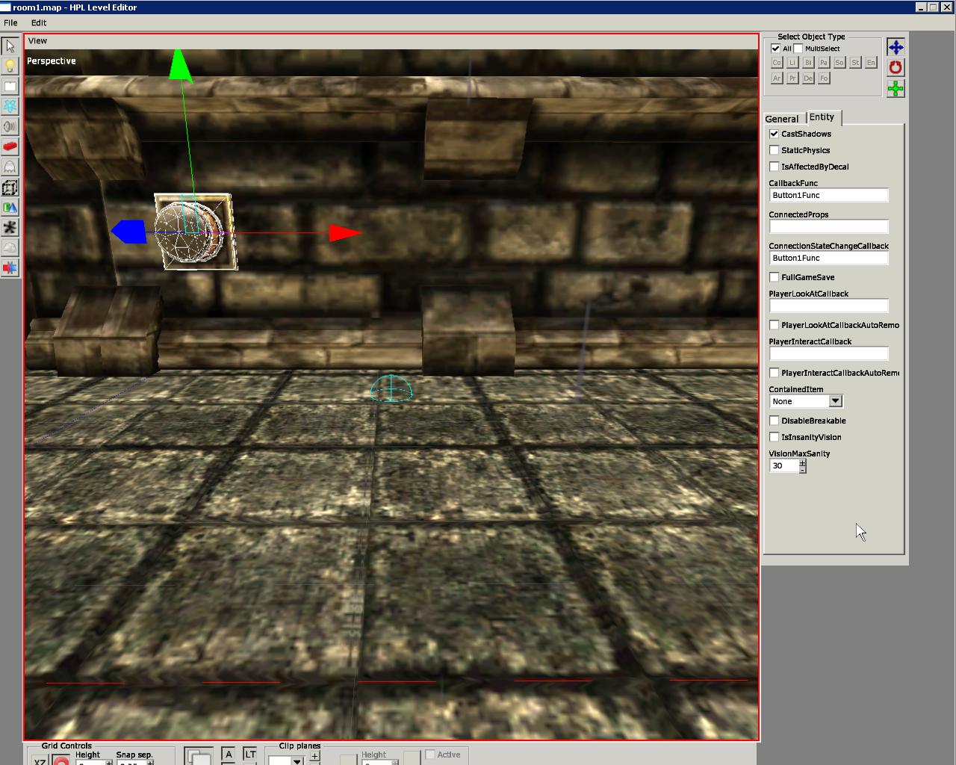Enable the StaticPhysics checkbox
The height and width of the screenshot is (765, 956).
[775, 150]
